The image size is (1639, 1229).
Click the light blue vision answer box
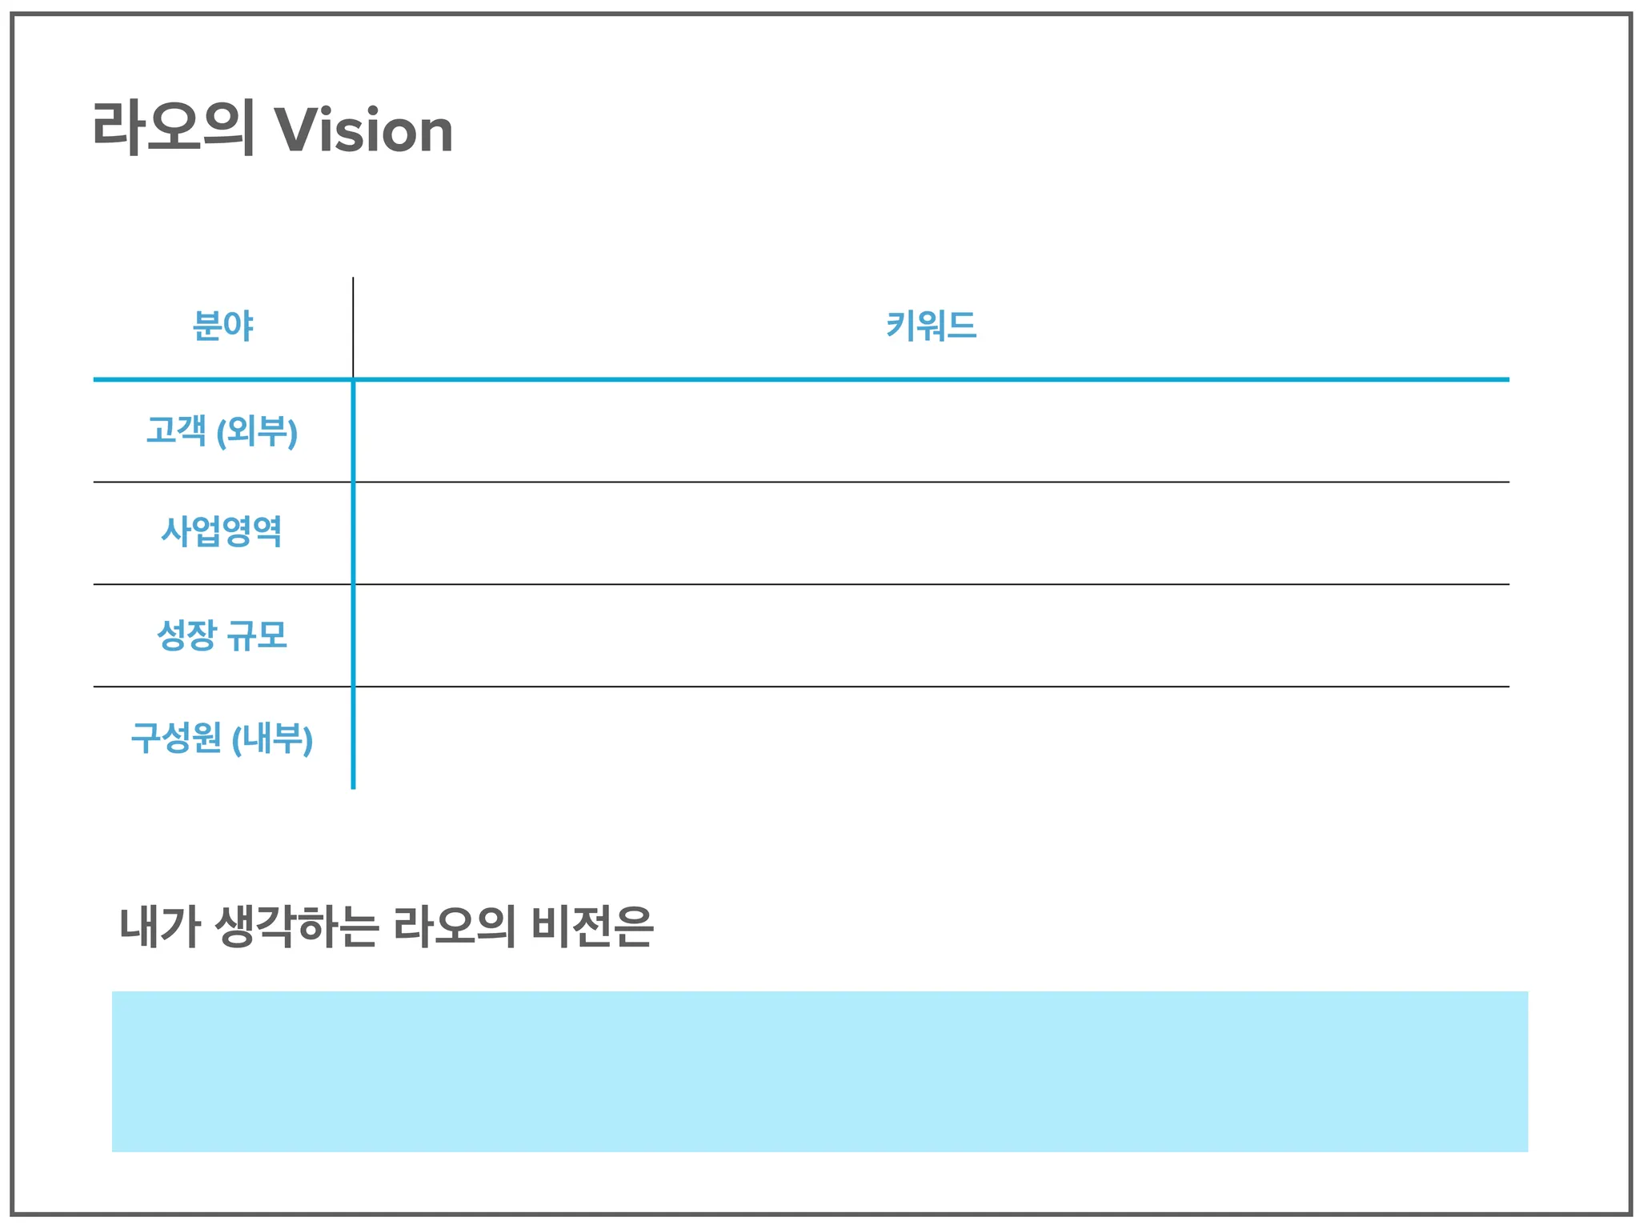tap(819, 1071)
